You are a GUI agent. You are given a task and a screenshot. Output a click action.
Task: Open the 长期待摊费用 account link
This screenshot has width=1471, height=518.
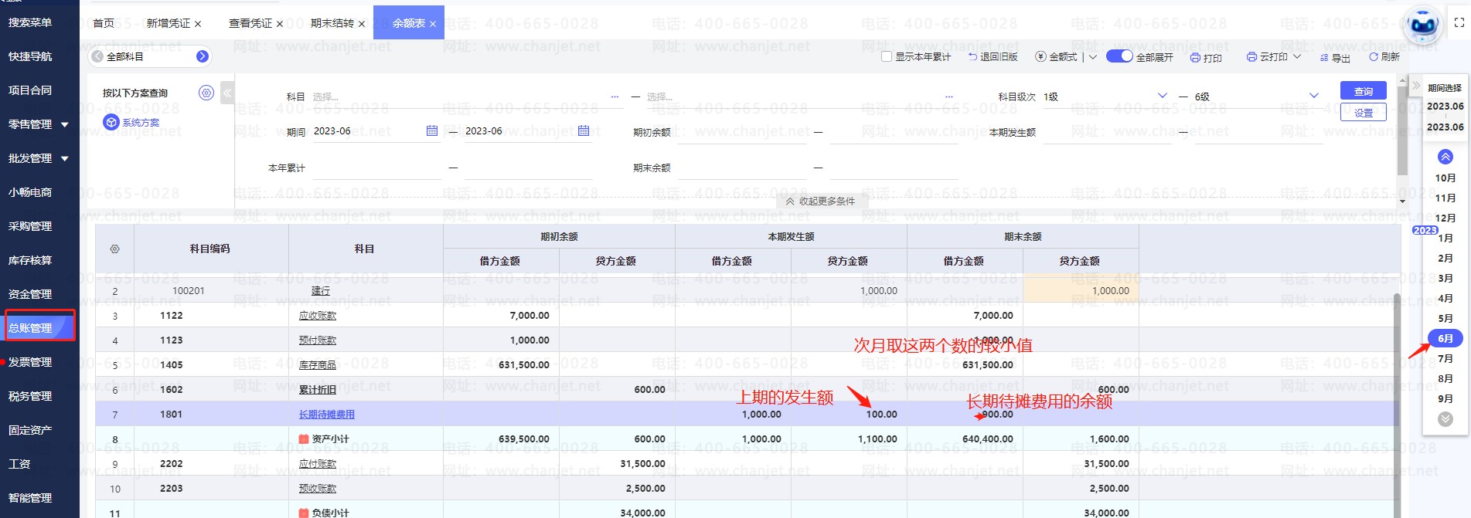326,415
